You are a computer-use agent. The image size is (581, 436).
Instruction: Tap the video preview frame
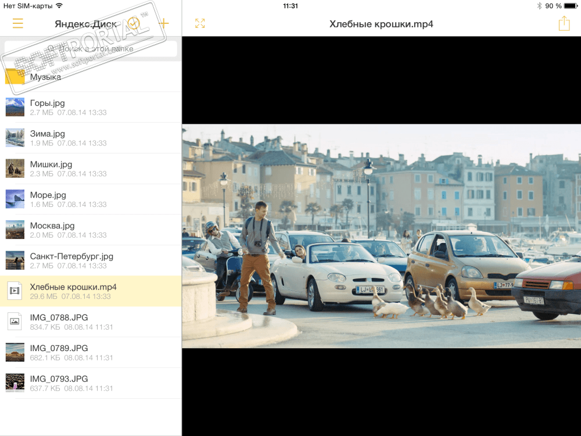[381, 236]
